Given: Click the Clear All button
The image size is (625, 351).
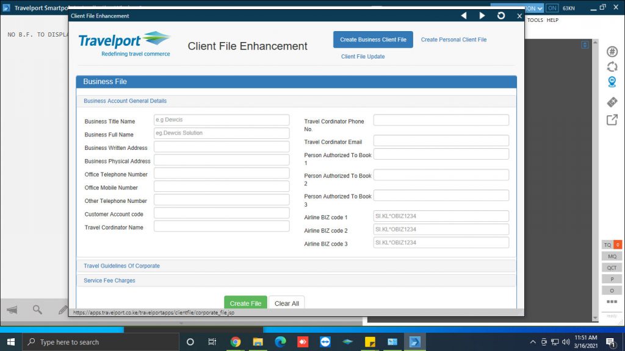Looking at the screenshot, I should [x=287, y=303].
